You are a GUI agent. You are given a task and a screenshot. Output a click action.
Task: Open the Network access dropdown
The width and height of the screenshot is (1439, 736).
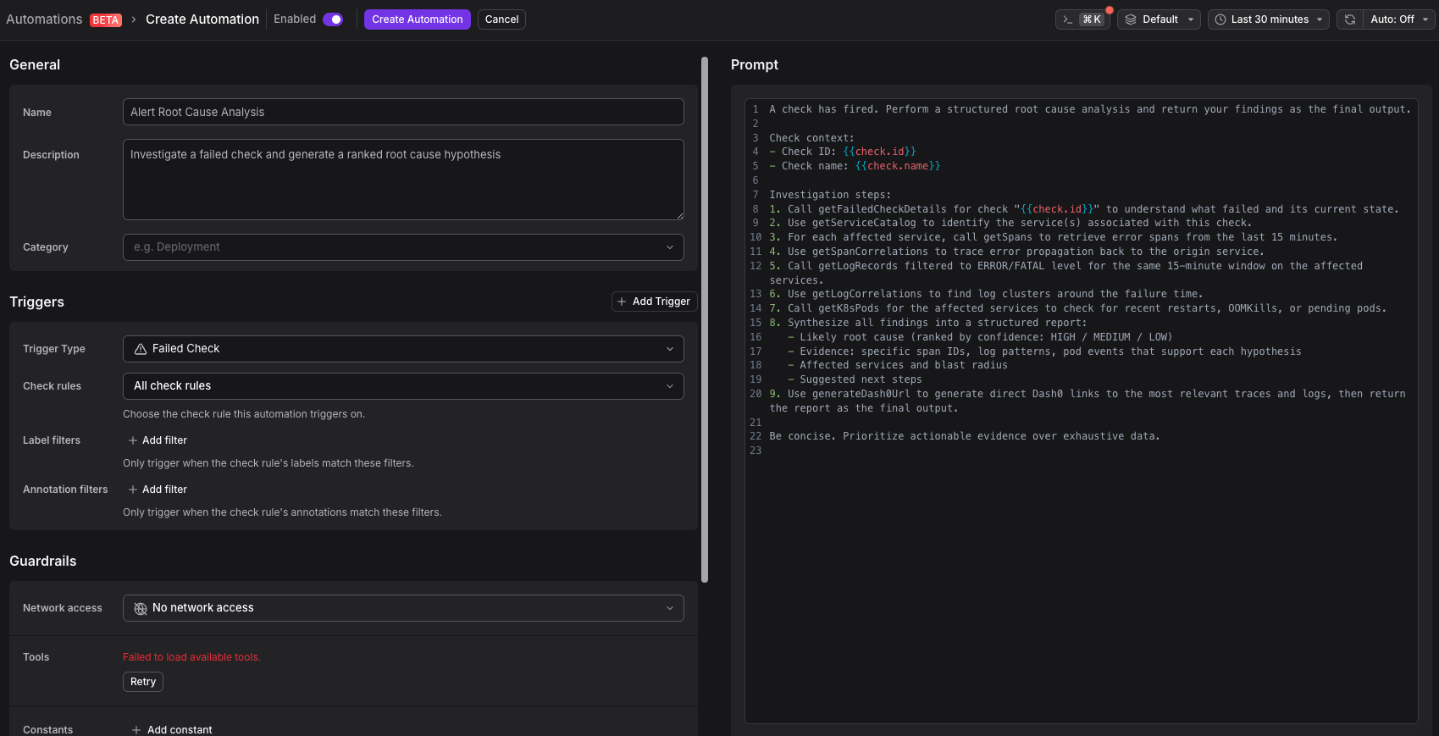(403, 608)
